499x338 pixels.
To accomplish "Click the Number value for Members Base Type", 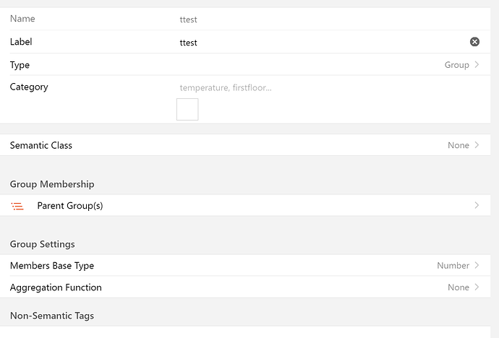I will tap(453, 266).
